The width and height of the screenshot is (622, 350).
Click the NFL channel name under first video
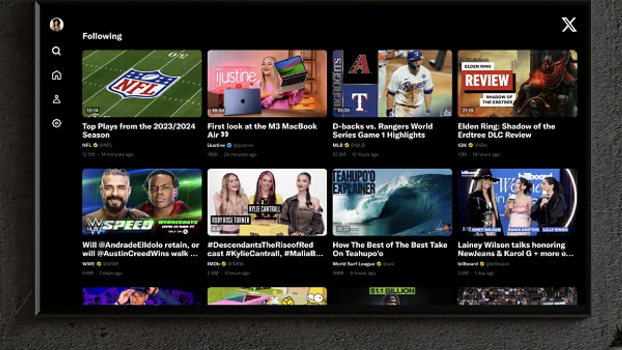[x=87, y=146]
